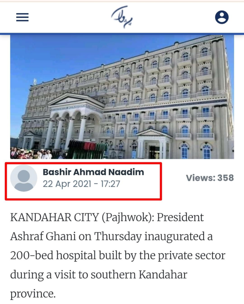Click the gray author avatar placeholder

(24, 178)
